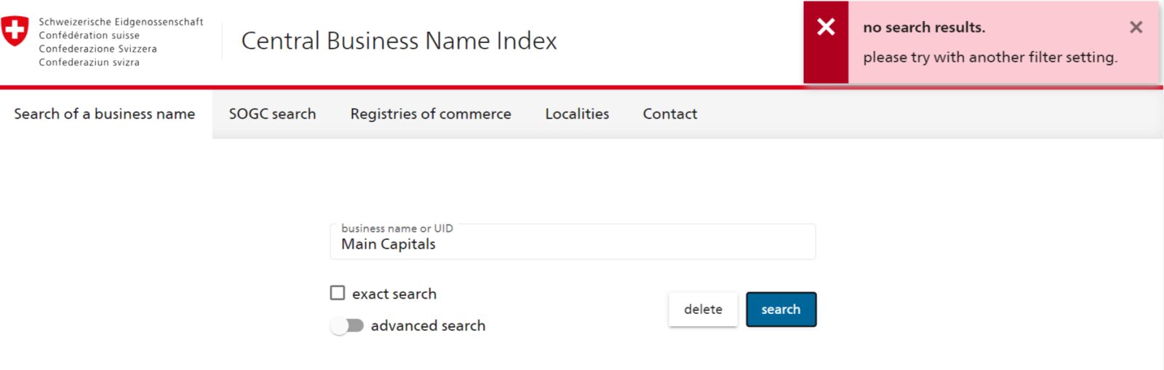This screenshot has width=1164, height=370.
Task: Focus the business name or UID field
Action: point(573,242)
